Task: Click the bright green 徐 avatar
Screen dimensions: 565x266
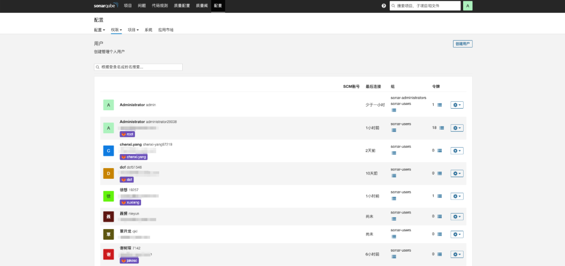Action: tap(108, 196)
